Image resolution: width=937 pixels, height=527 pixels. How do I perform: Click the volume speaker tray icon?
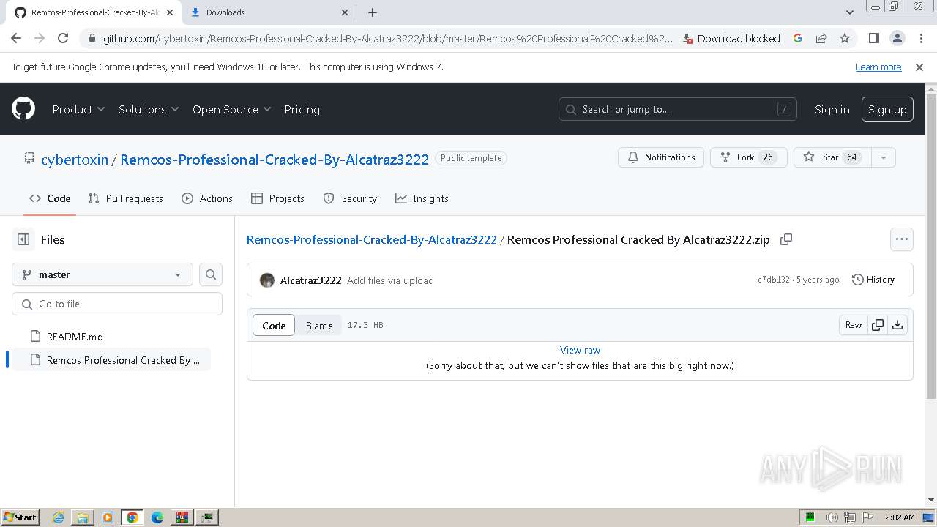click(832, 517)
